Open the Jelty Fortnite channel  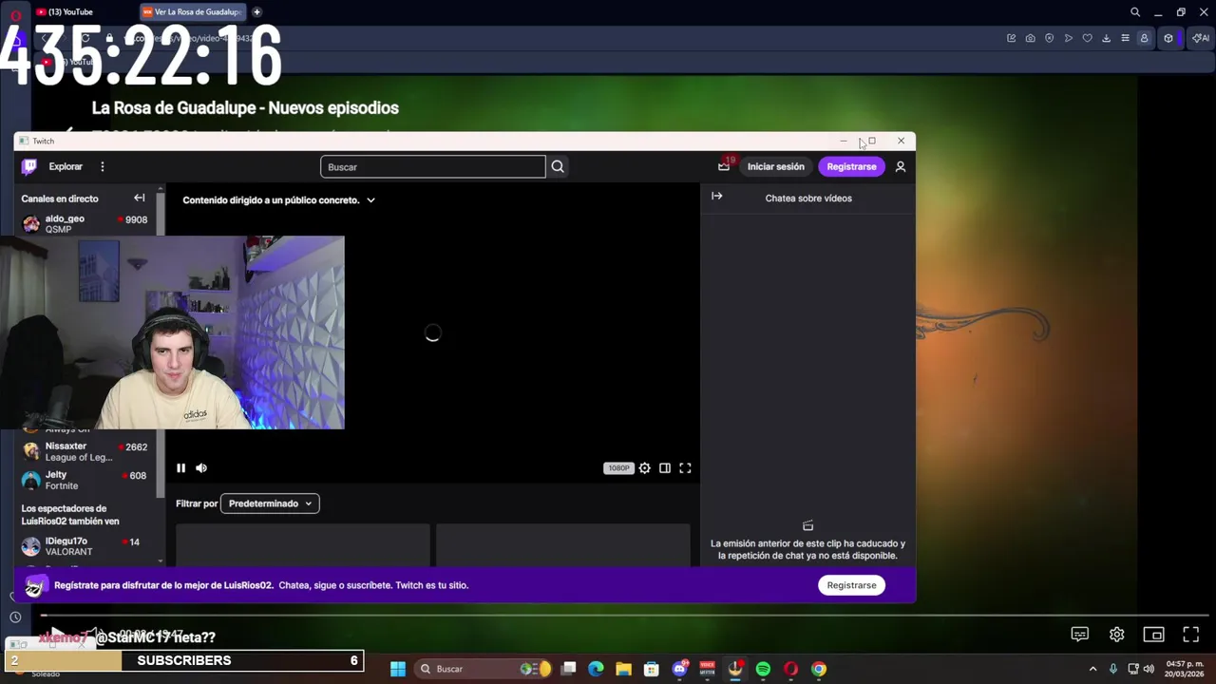tap(85, 480)
